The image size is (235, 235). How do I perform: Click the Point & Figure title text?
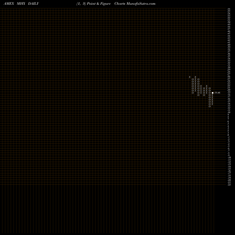99,4
